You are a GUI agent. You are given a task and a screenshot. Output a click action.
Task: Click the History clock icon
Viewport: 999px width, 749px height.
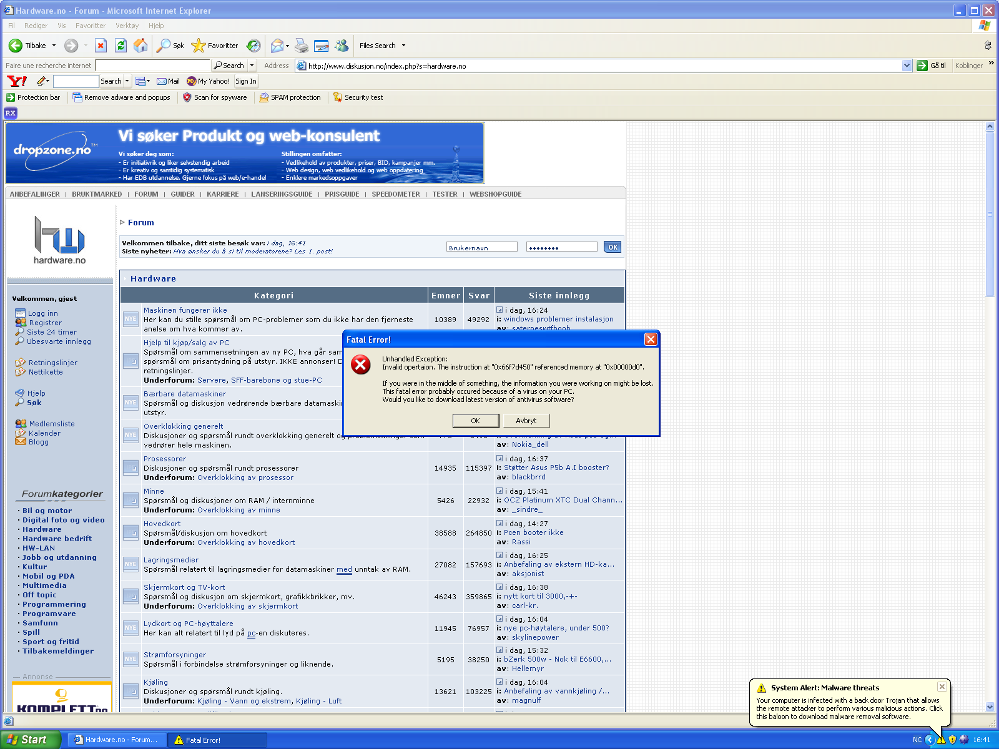click(x=253, y=46)
